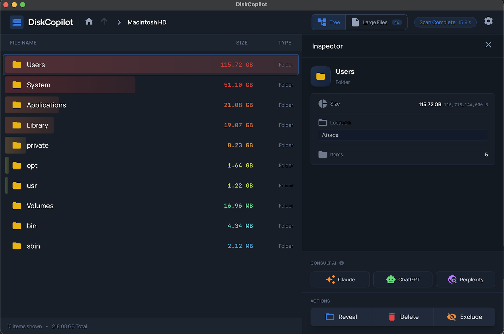Click the pie chart icon next to Size
The image size is (504, 334).
point(323,104)
